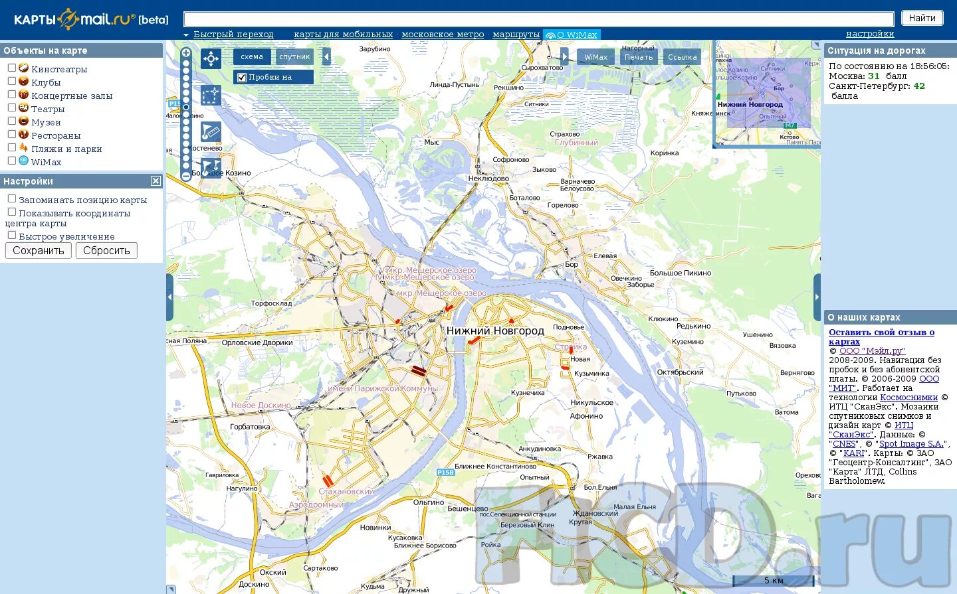This screenshot has height=594, width=957.
Task: Click the Кинотеатры film reel icon
Action: 23,68
